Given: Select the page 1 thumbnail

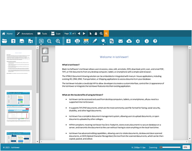Looking at the screenshot, I should coord(18,68).
